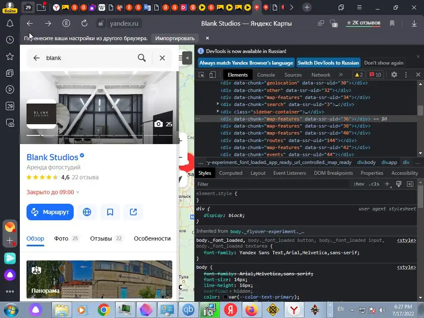Click the photo carousel progress bar
Screen dimensions: 424x318
[x=99, y=135]
